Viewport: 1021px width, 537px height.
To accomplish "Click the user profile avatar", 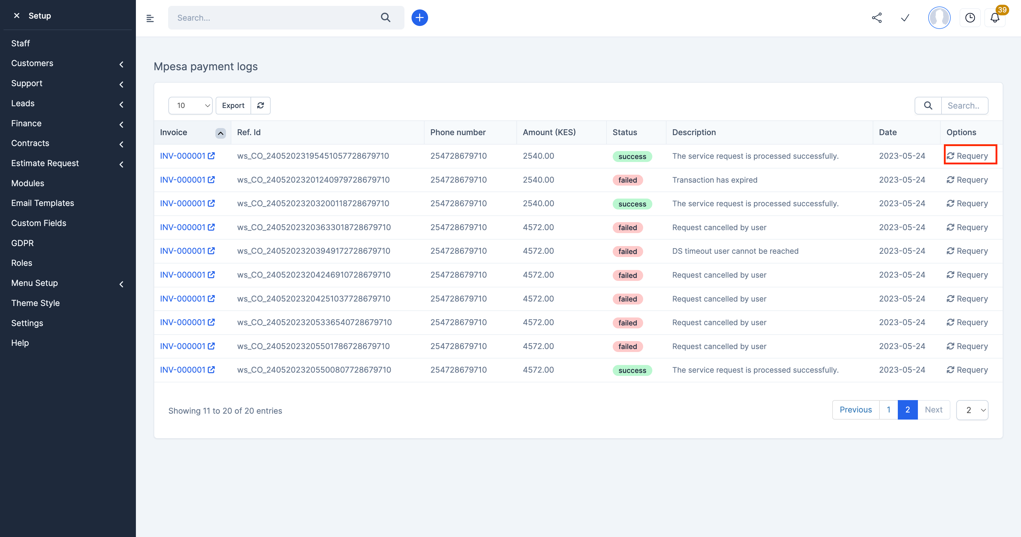I will pos(939,18).
